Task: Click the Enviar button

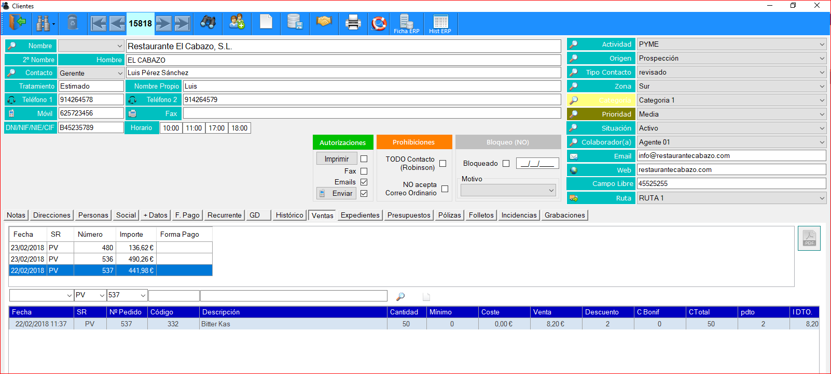Action: point(337,193)
